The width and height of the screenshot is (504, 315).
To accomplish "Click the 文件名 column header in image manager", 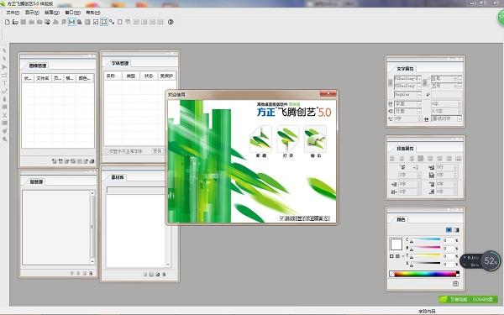I will [43, 78].
